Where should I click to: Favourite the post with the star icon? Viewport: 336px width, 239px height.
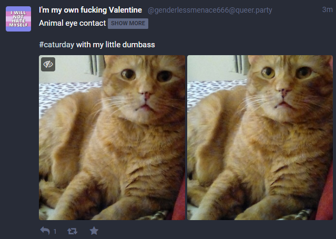click(x=94, y=231)
